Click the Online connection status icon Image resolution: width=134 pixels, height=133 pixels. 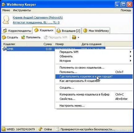[x=40, y=129]
